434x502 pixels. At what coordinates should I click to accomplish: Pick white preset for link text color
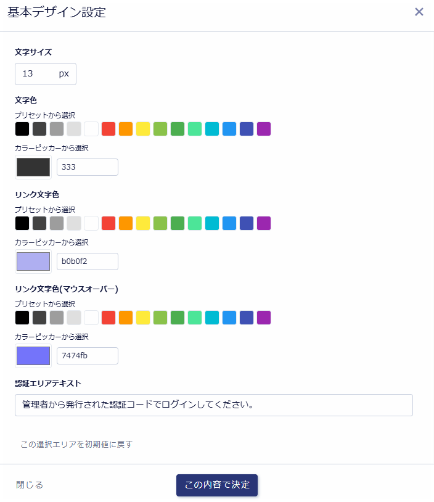pyautogui.click(x=91, y=223)
